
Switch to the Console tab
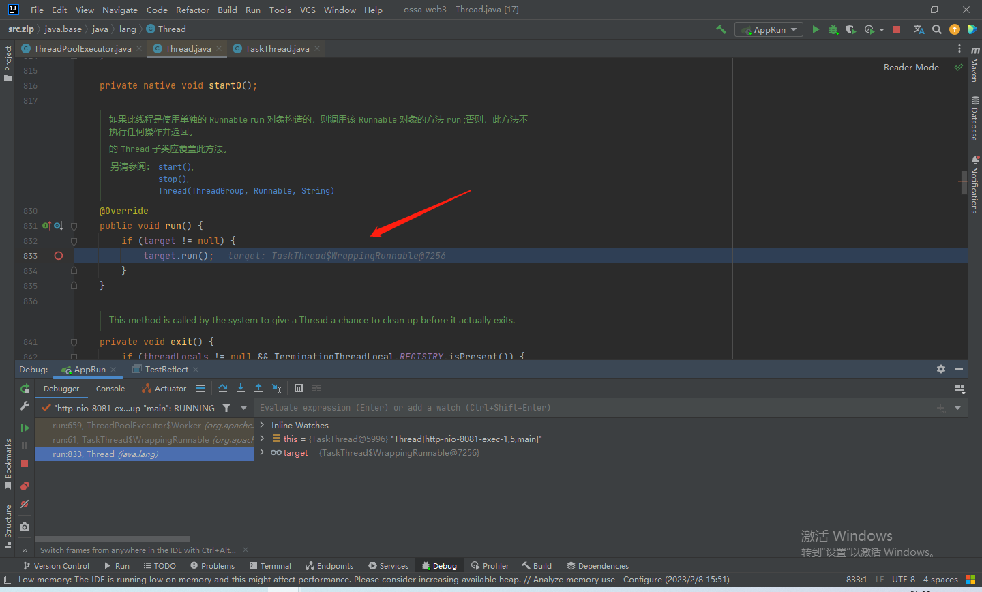pos(110,389)
